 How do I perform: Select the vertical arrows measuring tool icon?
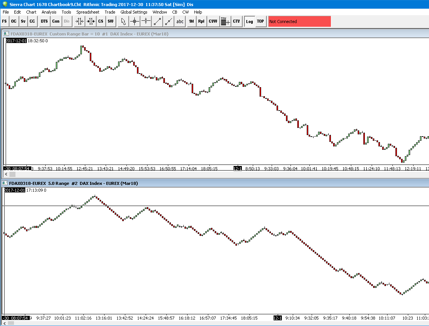pos(146,22)
